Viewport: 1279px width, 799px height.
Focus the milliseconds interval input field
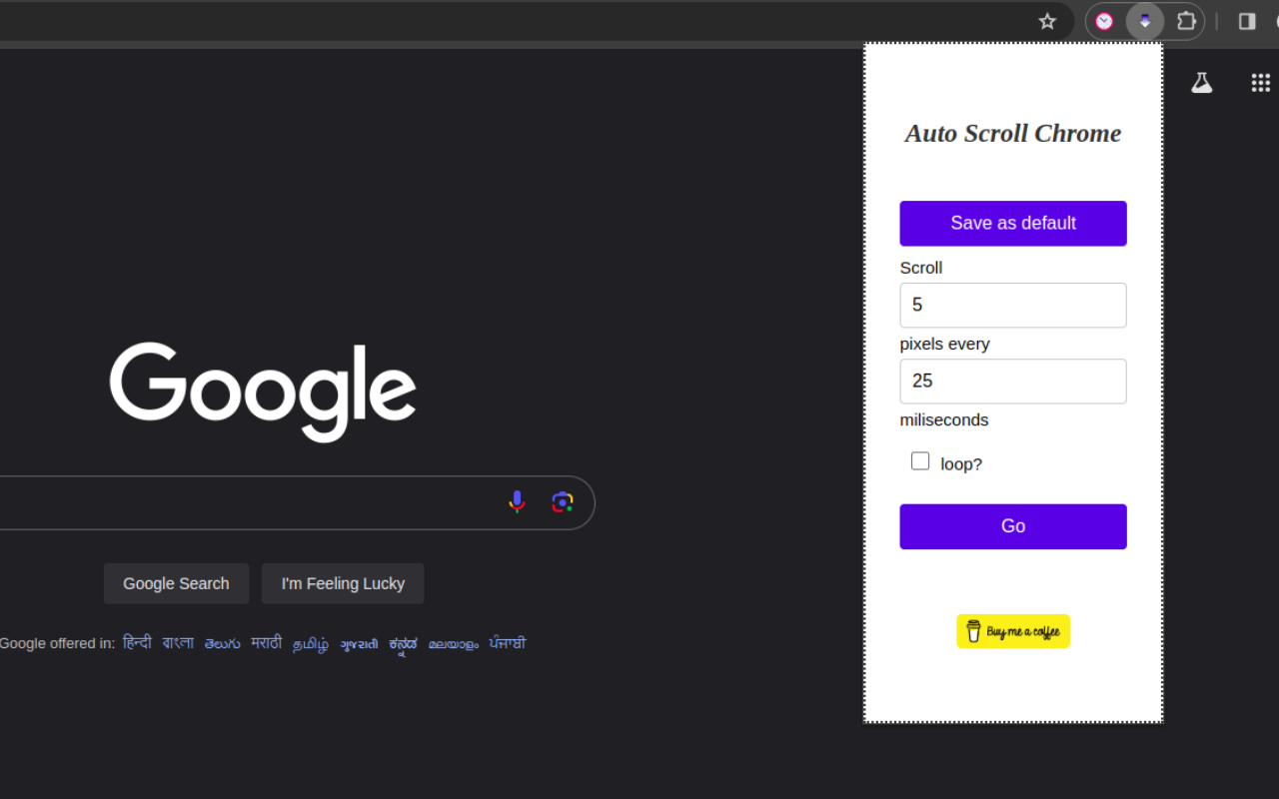coord(1013,382)
